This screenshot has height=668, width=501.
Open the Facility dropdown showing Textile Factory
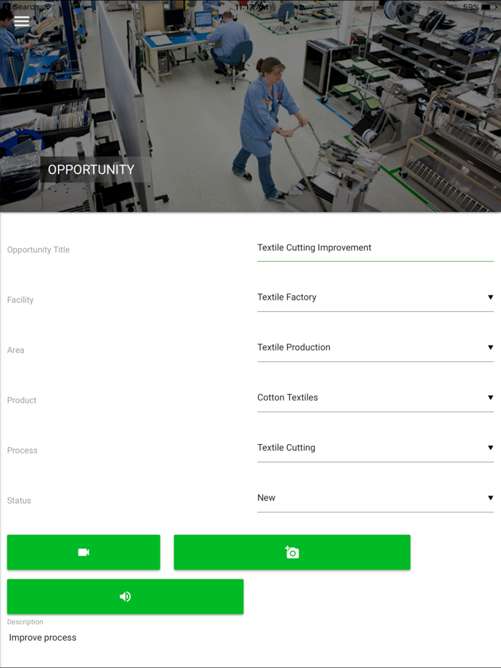coord(375,298)
